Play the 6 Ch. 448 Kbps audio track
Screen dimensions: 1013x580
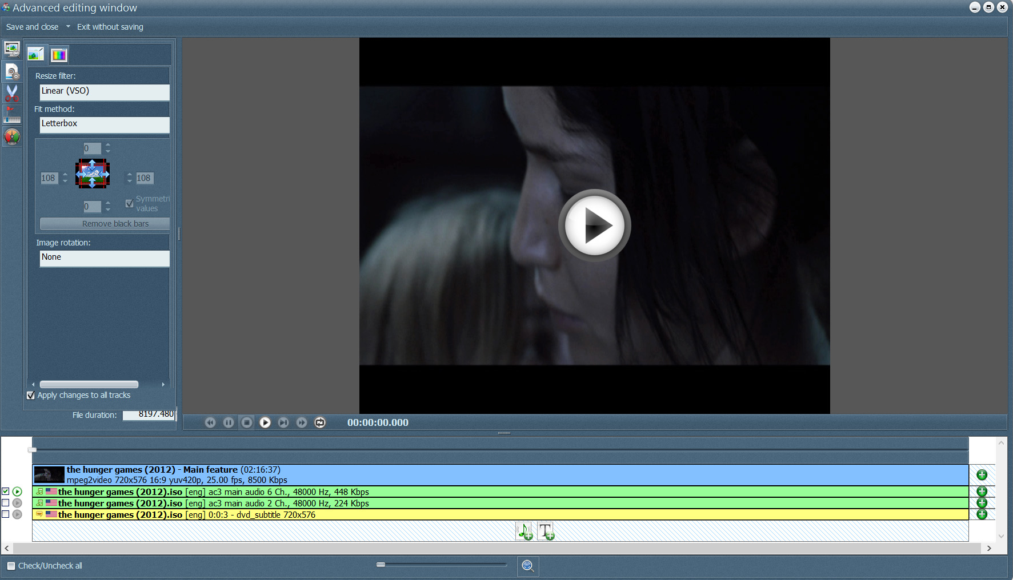17,492
